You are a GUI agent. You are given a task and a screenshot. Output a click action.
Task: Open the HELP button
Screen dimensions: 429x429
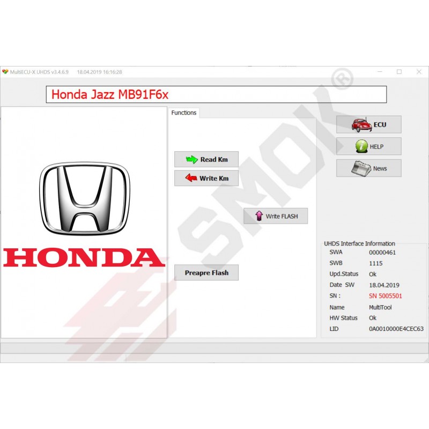[x=369, y=146]
